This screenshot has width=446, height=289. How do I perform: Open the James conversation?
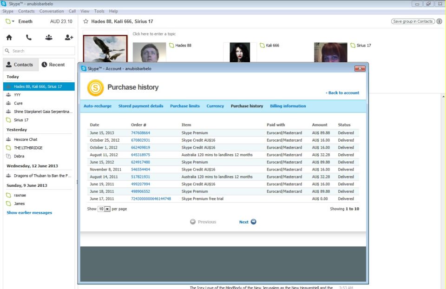[x=39, y=204]
